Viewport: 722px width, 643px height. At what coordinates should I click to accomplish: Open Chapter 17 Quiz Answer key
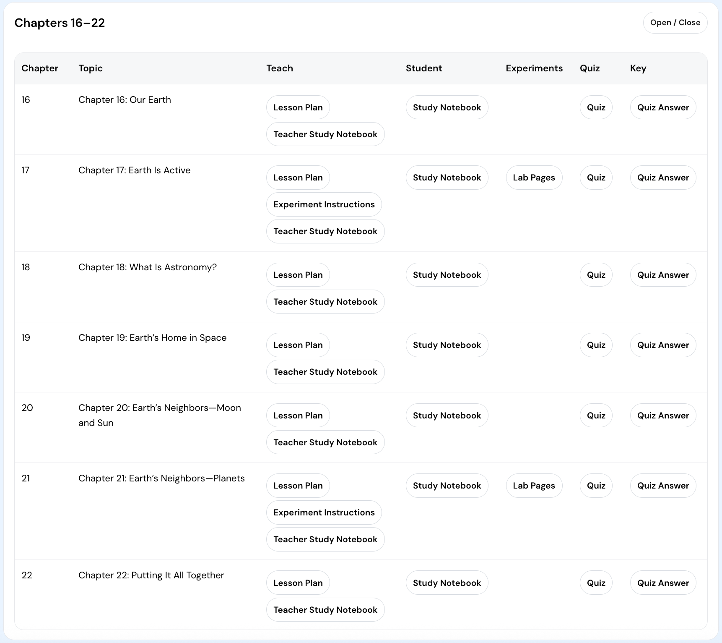coord(662,178)
